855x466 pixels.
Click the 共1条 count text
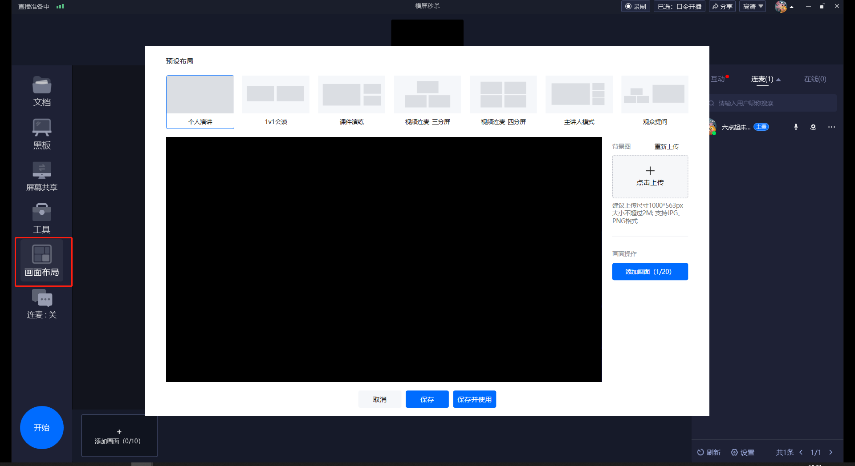[x=785, y=452]
